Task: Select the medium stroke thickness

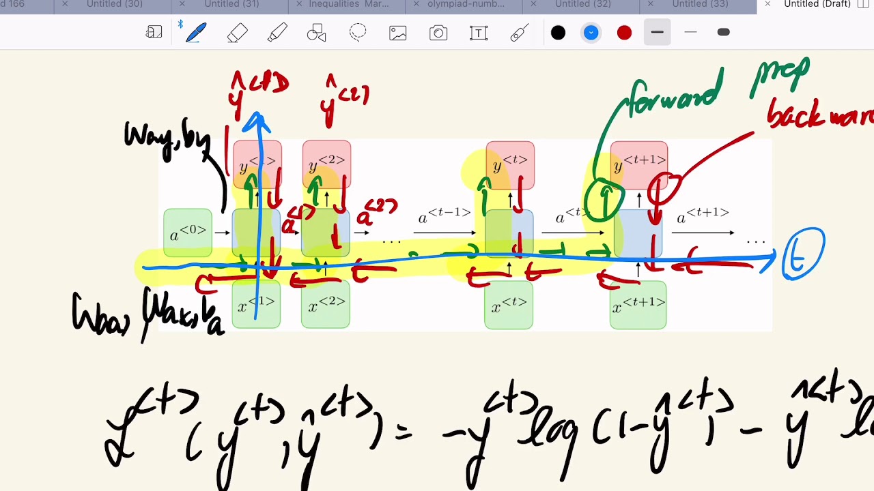Action: coord(658,32)
